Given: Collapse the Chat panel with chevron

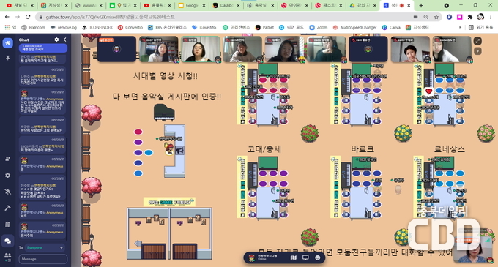Looking at the screenshot, I should tap(64, 40).
